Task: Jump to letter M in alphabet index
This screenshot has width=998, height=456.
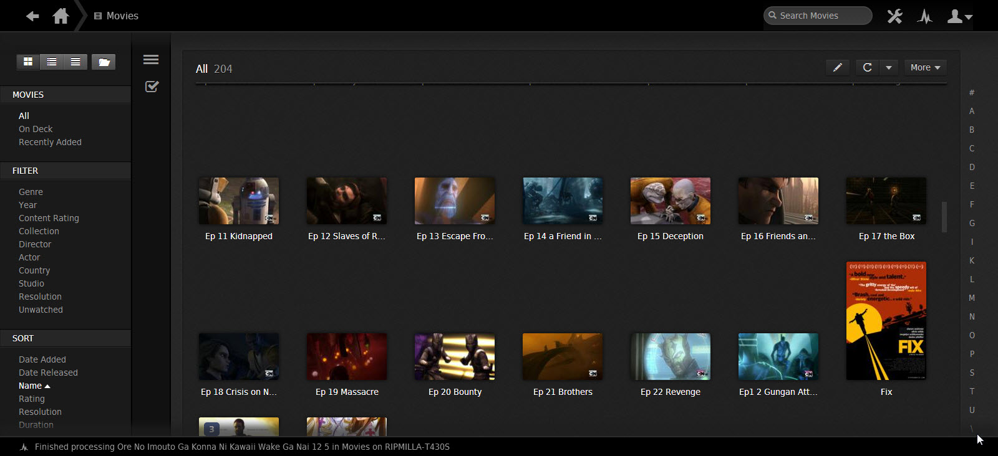Action: pos(972,298)
